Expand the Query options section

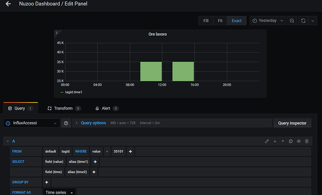click(x=93, y=123)
